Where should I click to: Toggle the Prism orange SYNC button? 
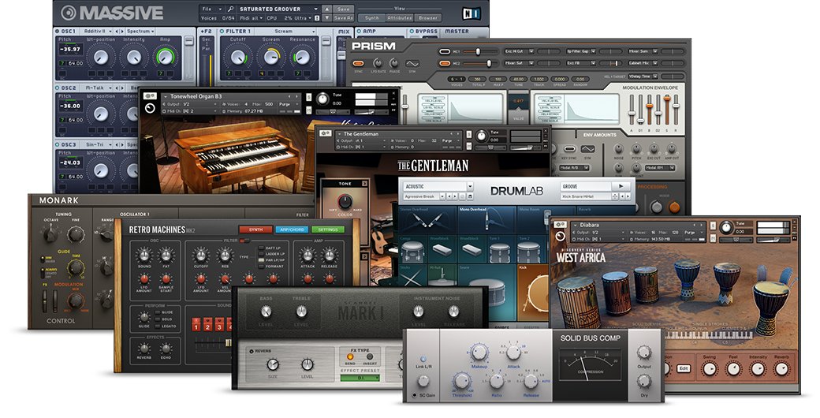click(358, 63)
